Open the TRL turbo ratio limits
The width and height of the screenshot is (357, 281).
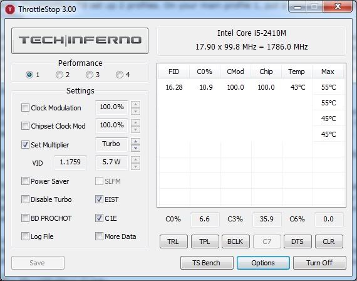(173, 241)
